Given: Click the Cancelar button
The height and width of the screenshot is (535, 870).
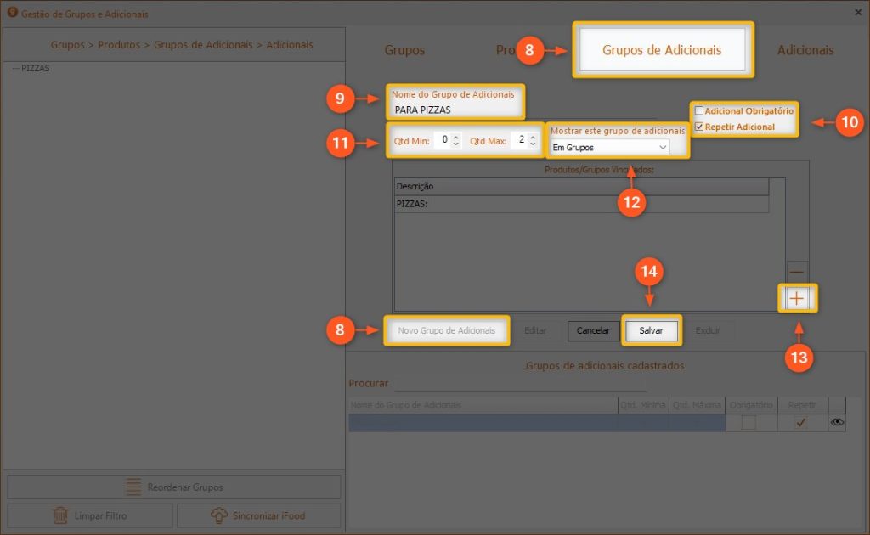Looking at the screenshot, I should pos(593,330).
